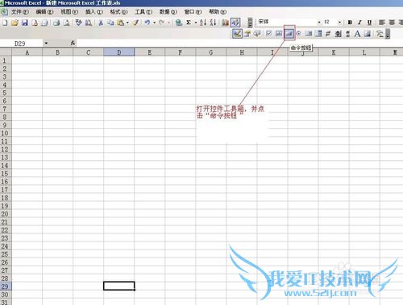Image resolution: width=403 pixels, height=305 pixels.
Task: Toggle Bold formatting
Action: (350, 23)
